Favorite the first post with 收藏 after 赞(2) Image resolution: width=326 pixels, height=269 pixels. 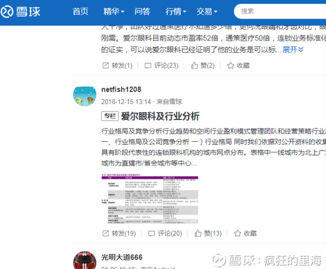(238, 66)
